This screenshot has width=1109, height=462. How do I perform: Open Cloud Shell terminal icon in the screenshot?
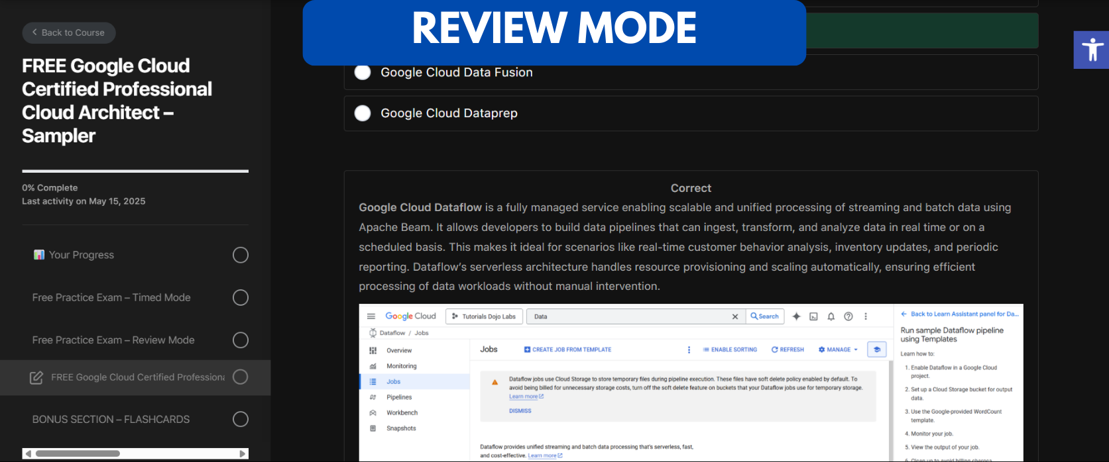click(x=813, y=316)
